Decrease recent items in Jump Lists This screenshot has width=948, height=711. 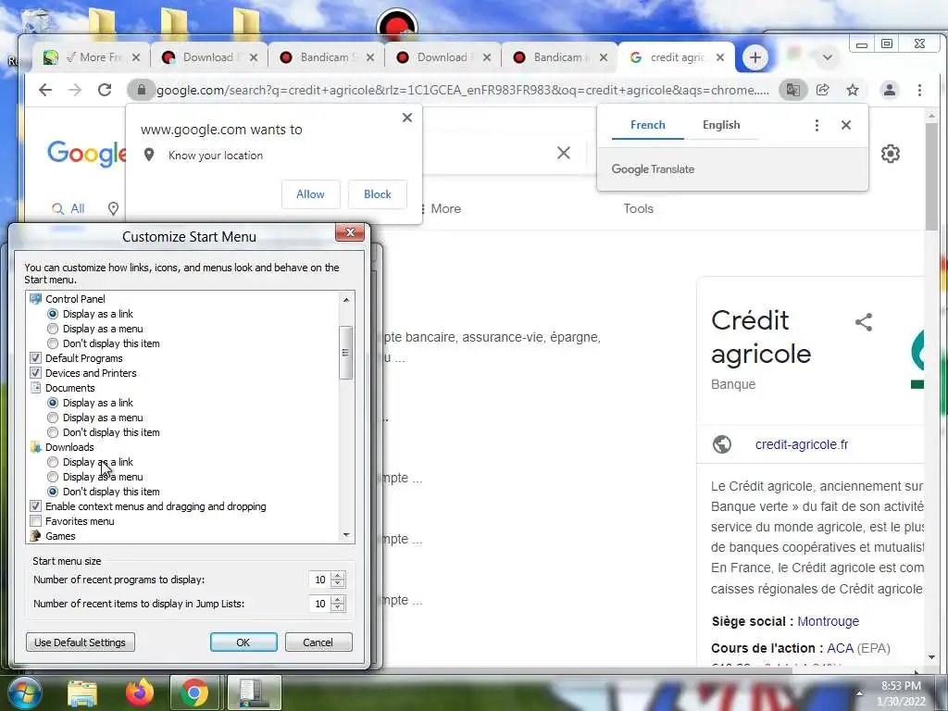point(338,607)
